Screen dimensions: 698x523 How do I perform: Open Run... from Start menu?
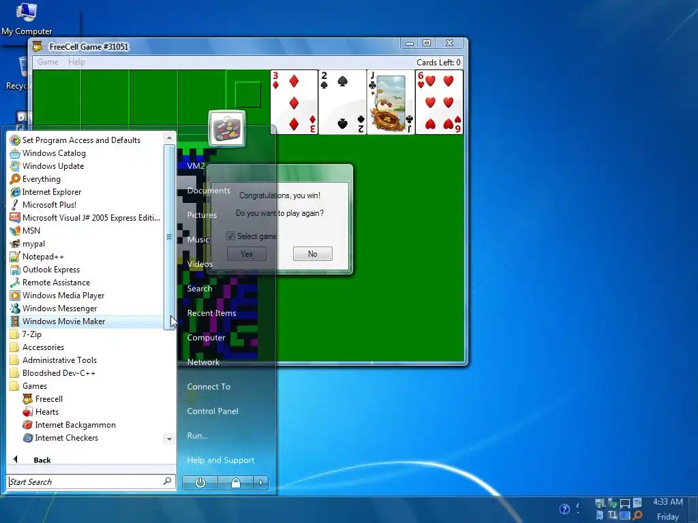pos(197,435)
